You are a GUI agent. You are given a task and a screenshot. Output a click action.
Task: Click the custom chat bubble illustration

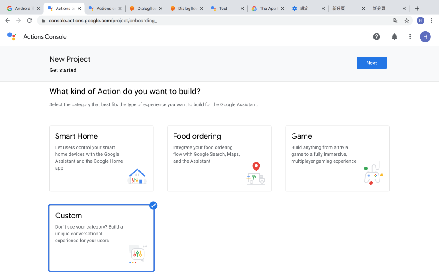tap(138, 254)
